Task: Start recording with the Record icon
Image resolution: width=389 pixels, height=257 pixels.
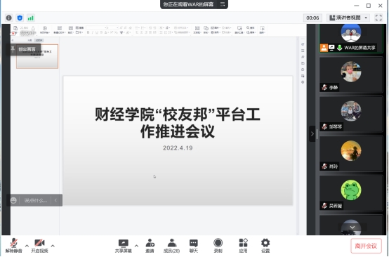Action: point(218,246)
